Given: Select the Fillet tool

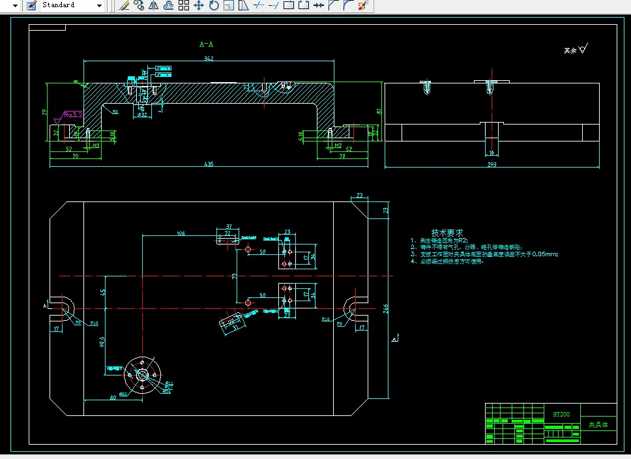Looking at the screenshot, I should (348, 5).
